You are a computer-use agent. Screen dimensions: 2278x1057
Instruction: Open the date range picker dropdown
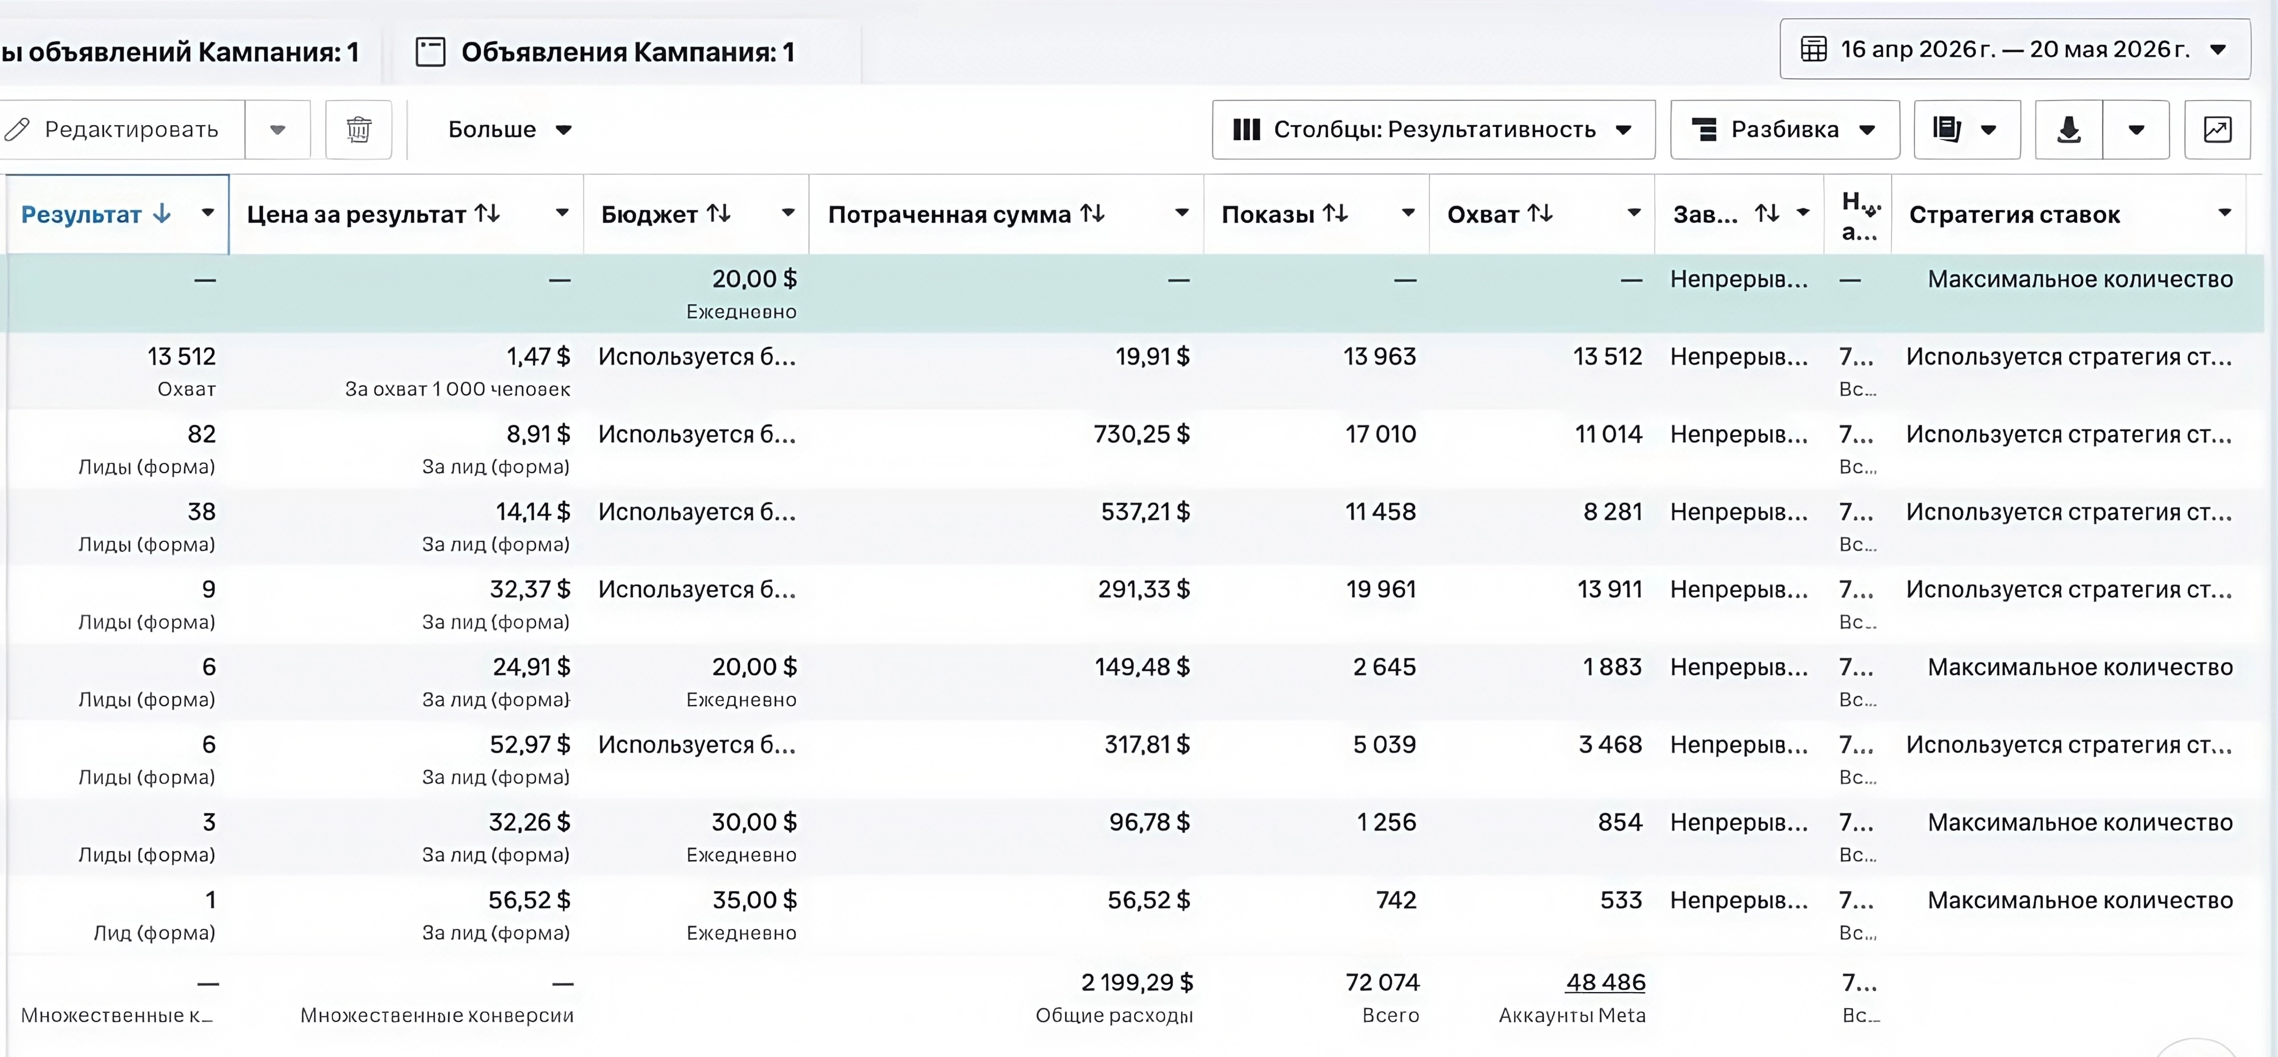(x=2014, y=49)
